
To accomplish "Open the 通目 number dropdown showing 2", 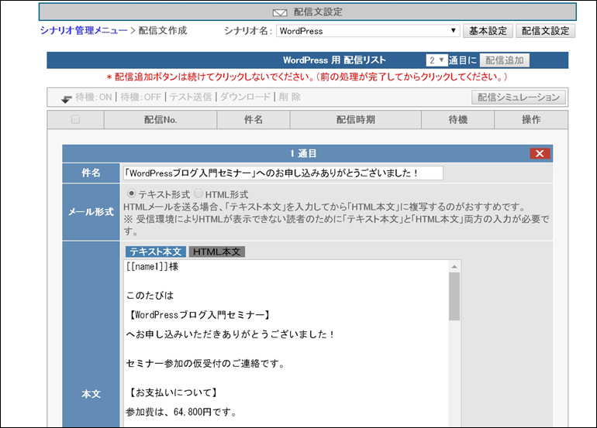I will click(437, 60).
